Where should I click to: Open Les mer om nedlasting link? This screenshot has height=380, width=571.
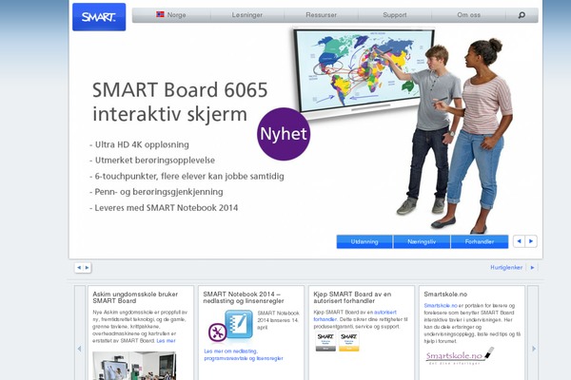pyautogui.click(x=244, y=354)
